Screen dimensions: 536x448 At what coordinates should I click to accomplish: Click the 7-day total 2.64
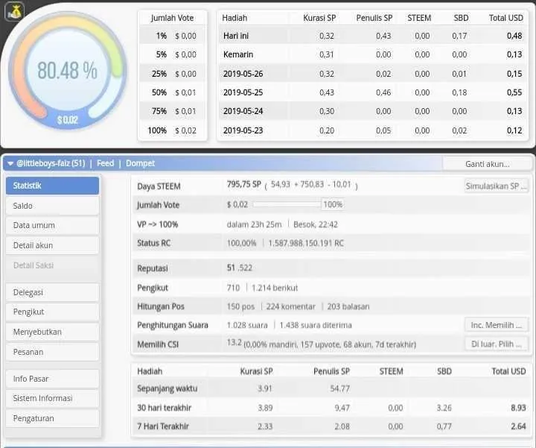(518, 426)
